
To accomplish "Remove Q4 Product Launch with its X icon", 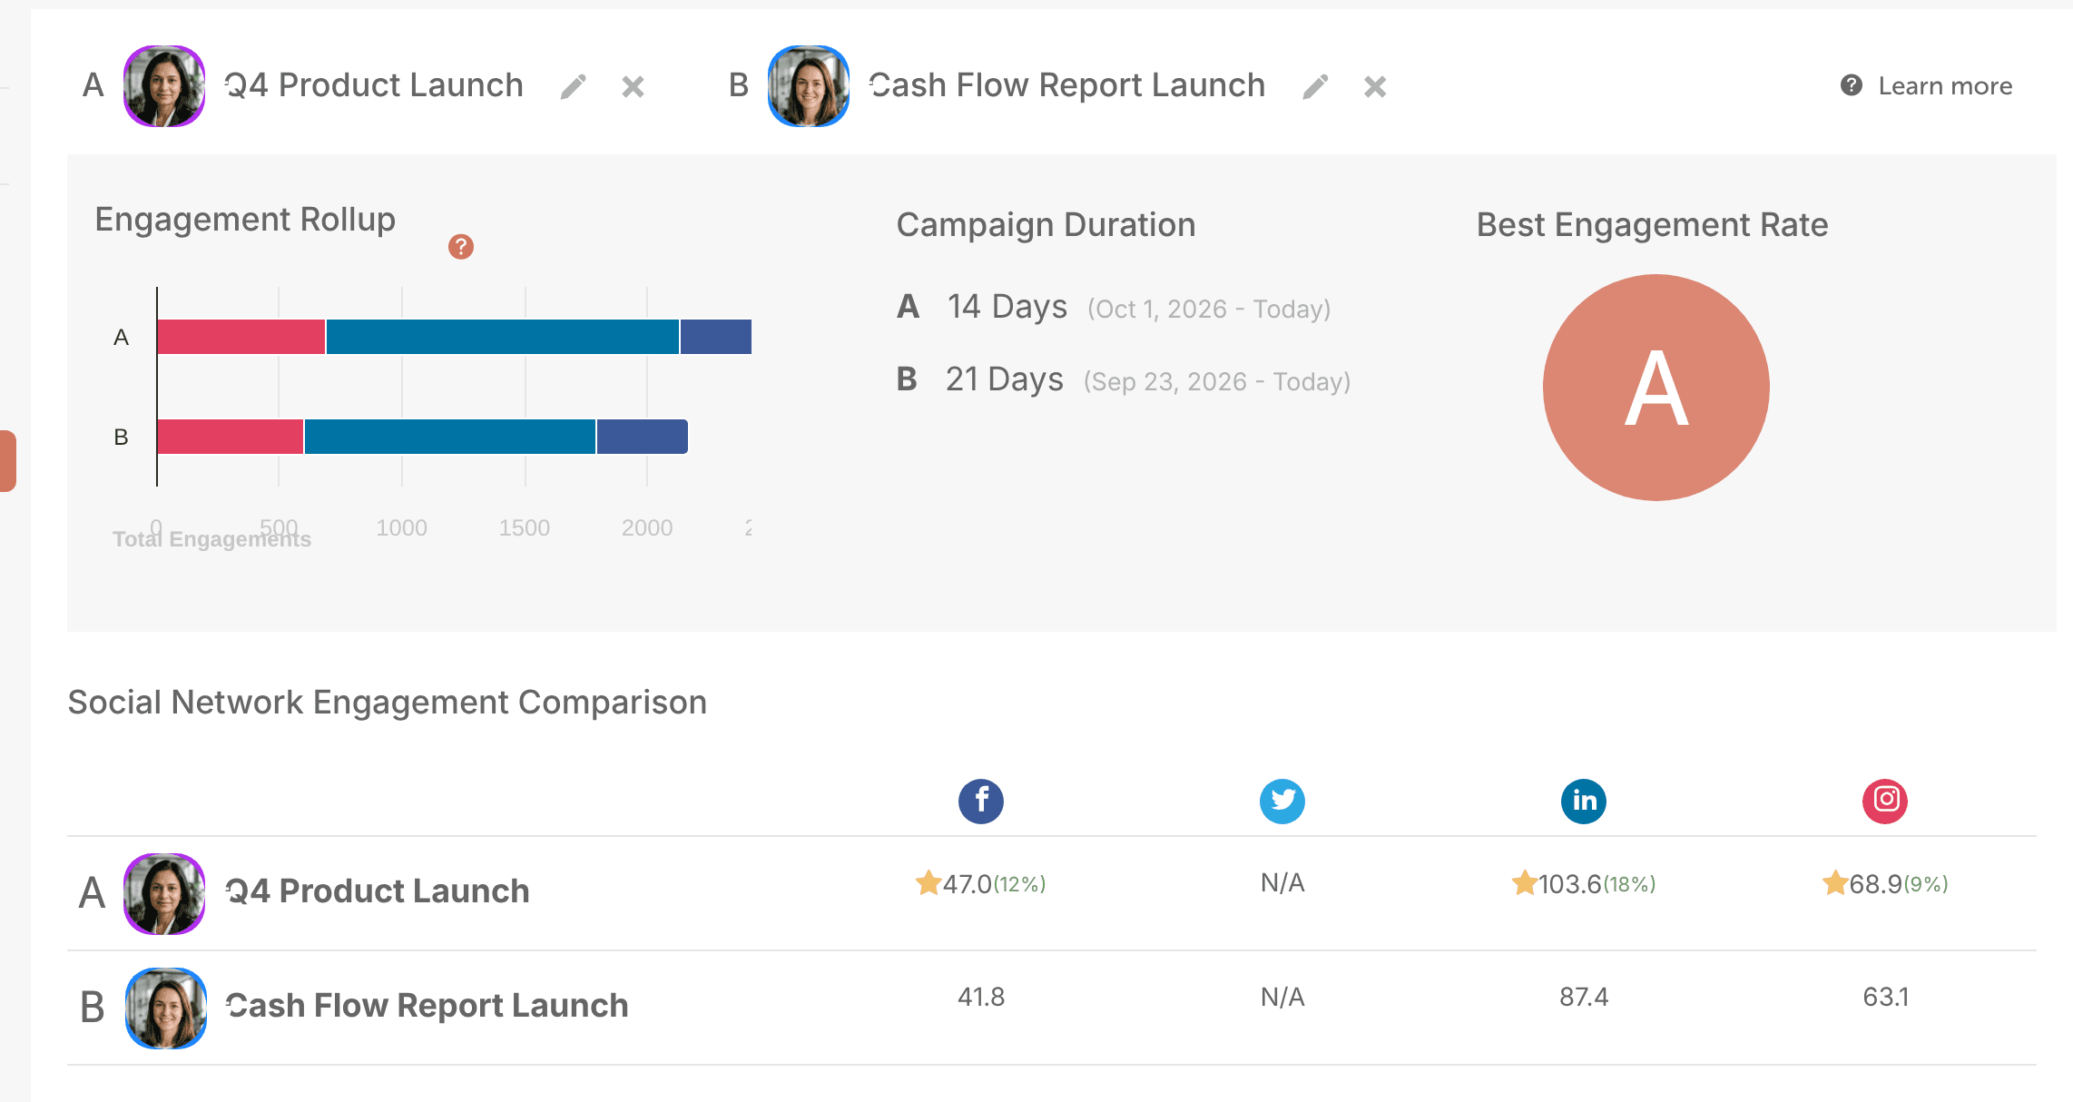I will tap(634, 87).
